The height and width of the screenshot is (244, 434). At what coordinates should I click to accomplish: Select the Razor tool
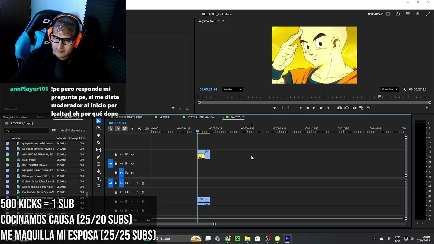(98, 142)
